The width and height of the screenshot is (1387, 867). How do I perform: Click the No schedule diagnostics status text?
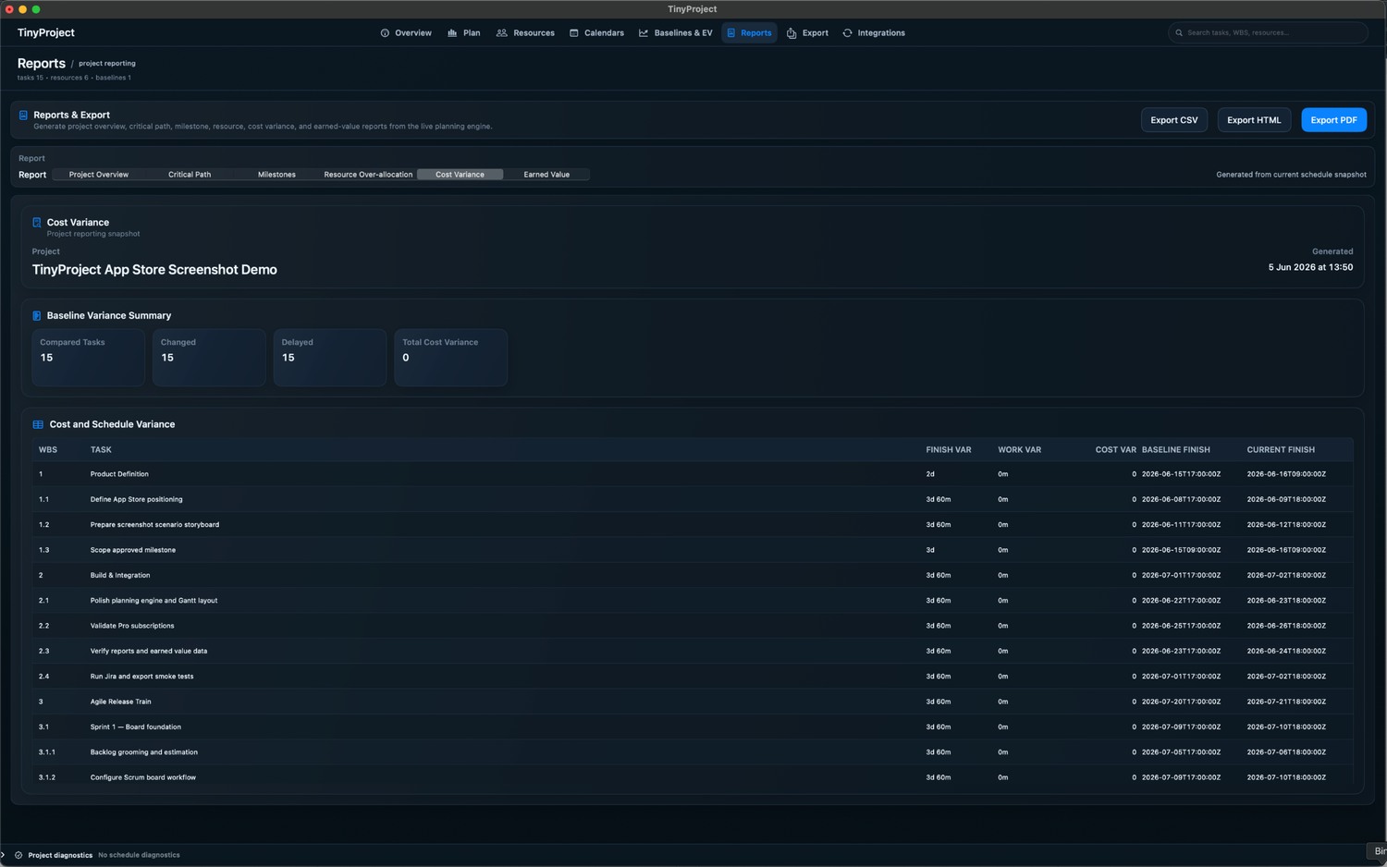pos(139,855)
